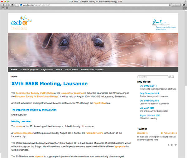Reload the page with the refresh icon

[170, 5]
